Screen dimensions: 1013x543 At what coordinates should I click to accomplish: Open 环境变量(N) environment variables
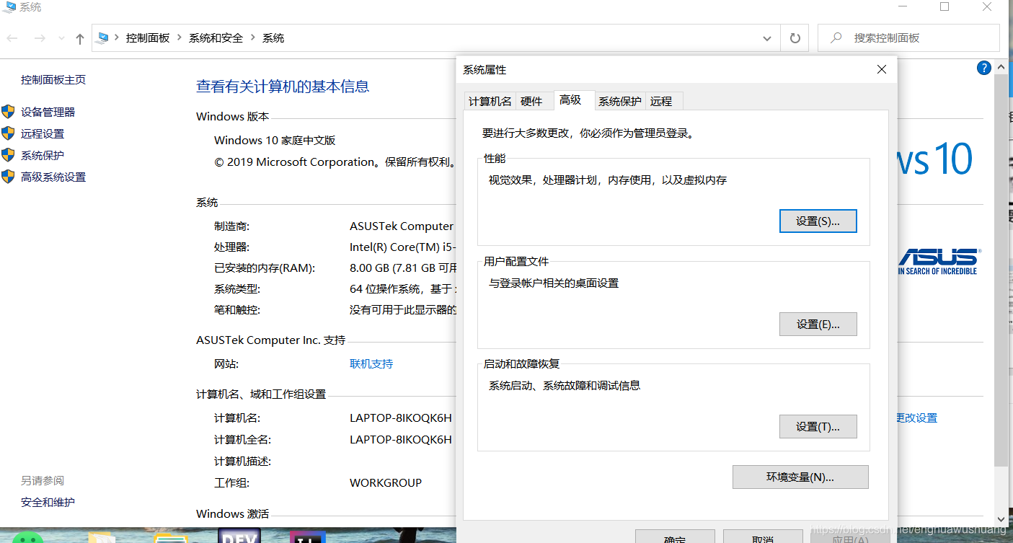click(800, 477)
